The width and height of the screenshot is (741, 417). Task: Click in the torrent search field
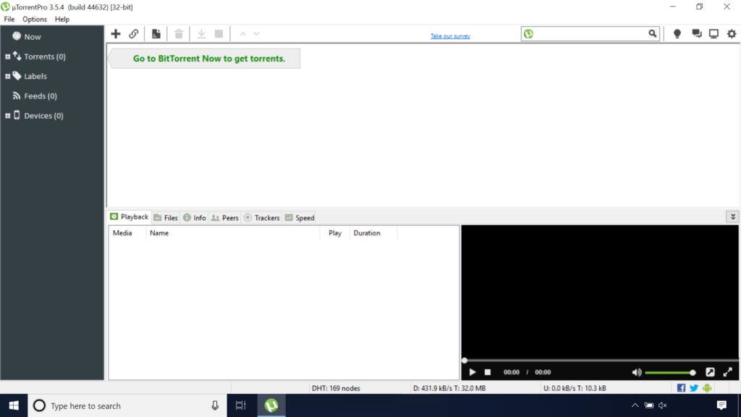590,33
